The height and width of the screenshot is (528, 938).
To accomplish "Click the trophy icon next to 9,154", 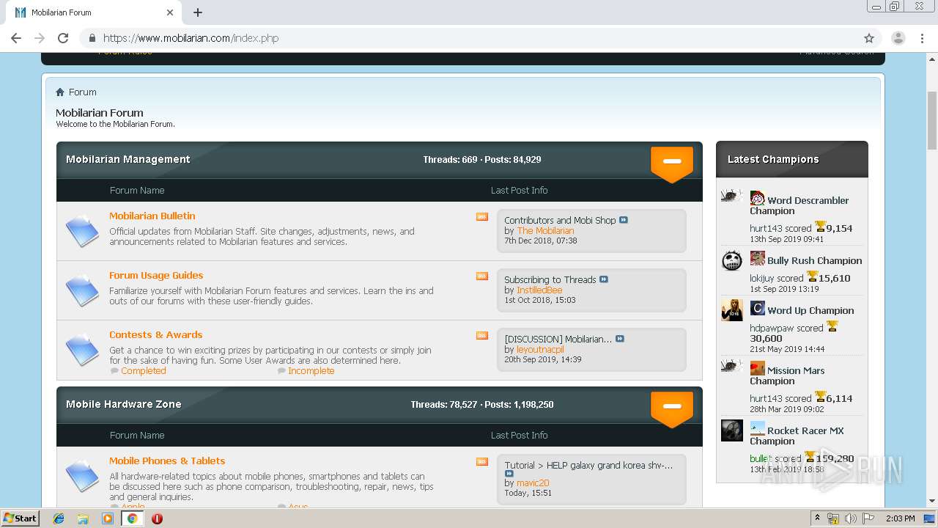I will click(x=820, y=227).
